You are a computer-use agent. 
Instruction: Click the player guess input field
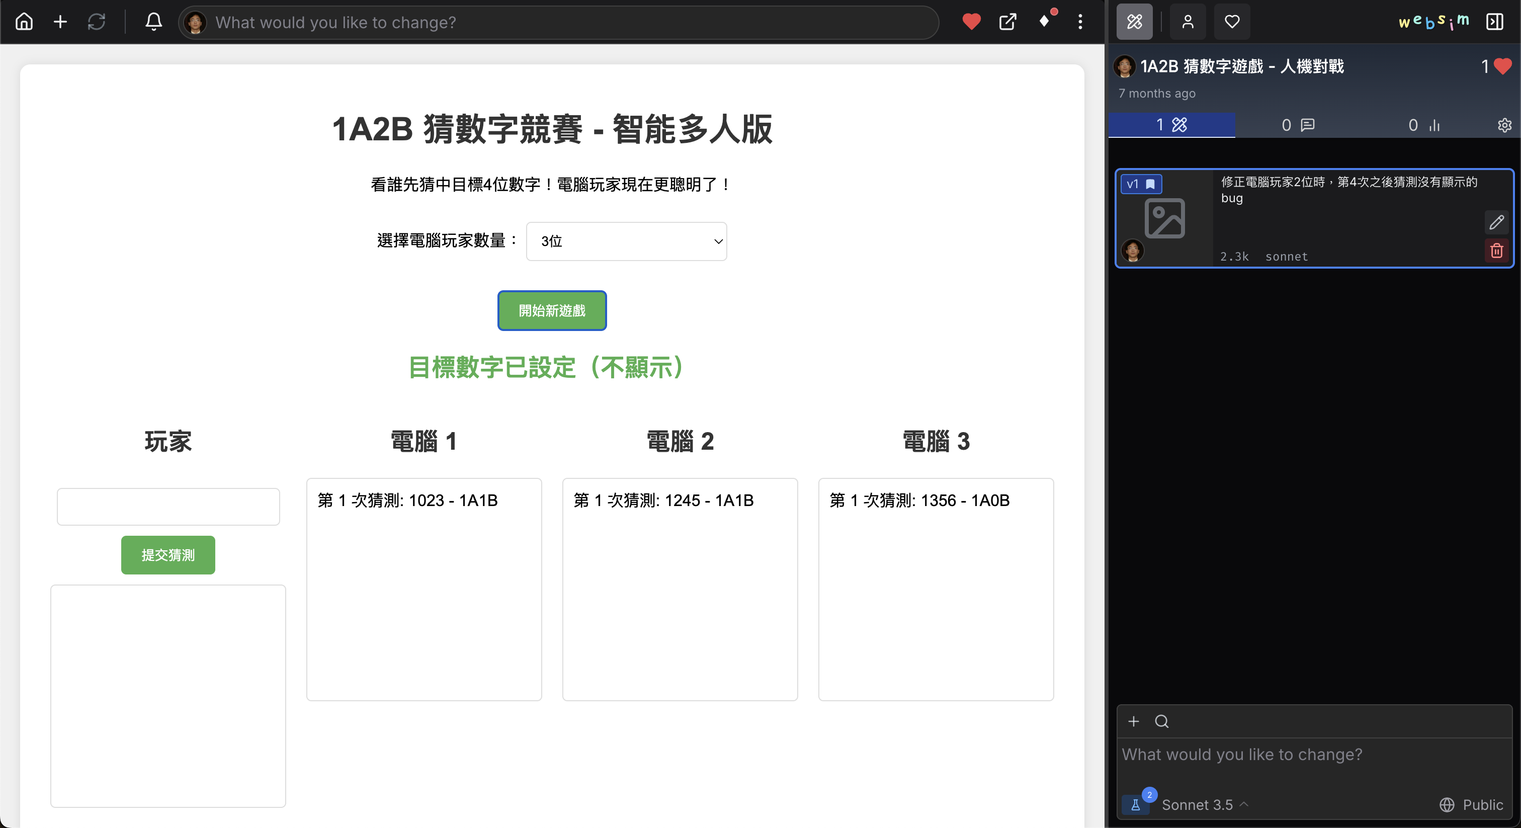168,507
